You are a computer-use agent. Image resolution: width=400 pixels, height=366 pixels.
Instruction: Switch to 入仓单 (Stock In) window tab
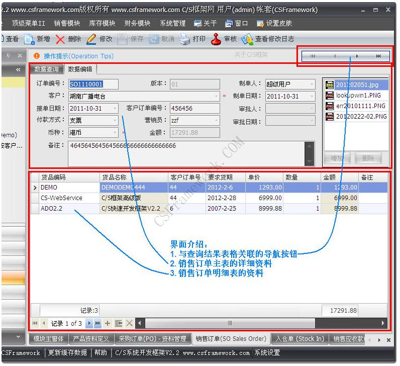pyautogui.click(x=299, y=339)
